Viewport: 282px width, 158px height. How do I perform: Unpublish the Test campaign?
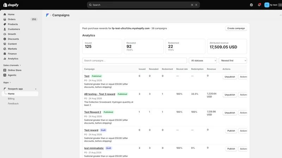[x=230, y=77]
